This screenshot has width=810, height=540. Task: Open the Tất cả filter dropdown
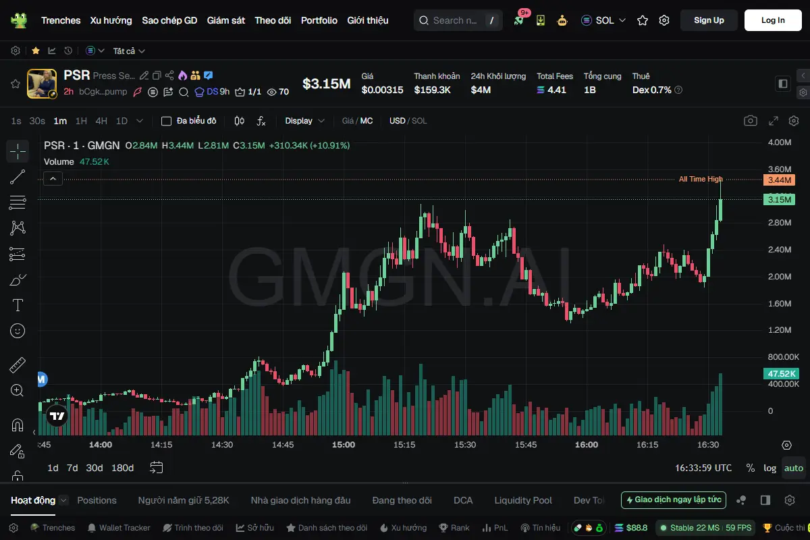pos(129,51)
